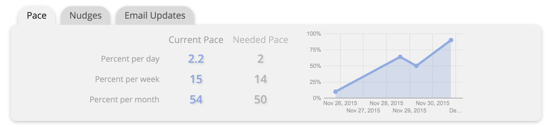Click the 2.2 percent per day value
552x134 pixels.
pyautogui.click(x=196, y=59)
